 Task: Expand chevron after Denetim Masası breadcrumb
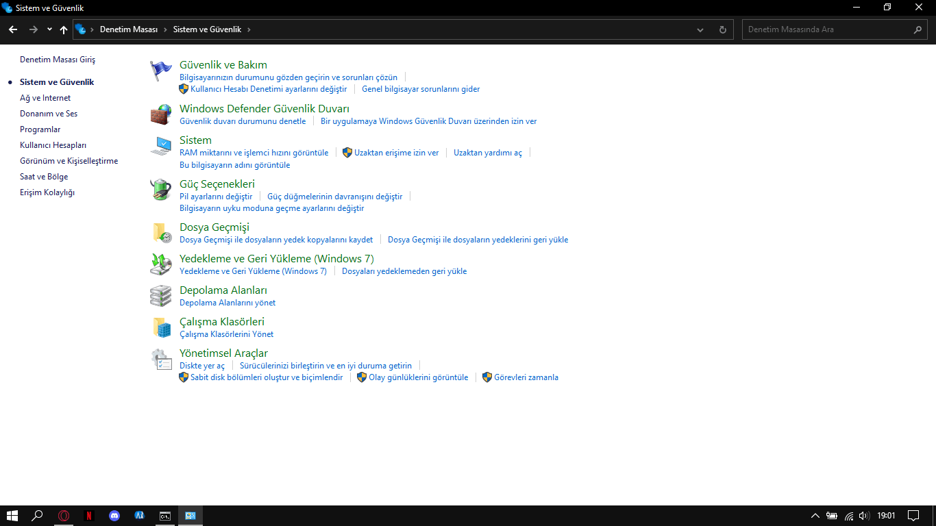click(x=165, y=29)
